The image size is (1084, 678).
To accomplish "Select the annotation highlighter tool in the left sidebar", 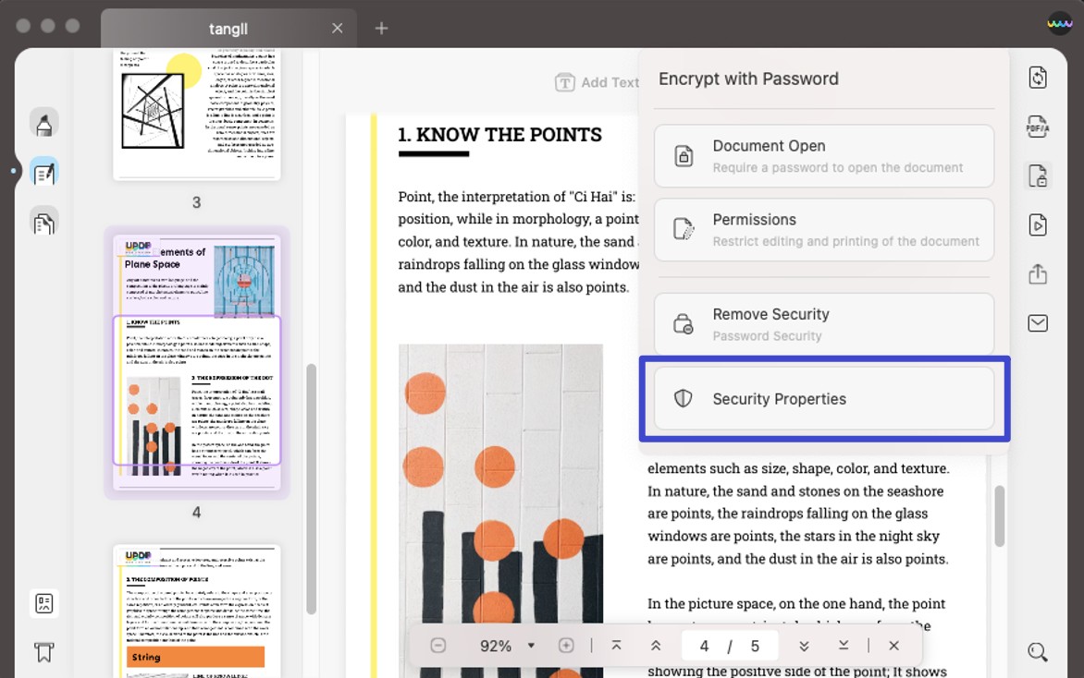I will 44,122.
